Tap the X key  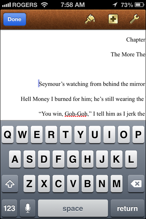pyautogui.click(x=44, y=184)
